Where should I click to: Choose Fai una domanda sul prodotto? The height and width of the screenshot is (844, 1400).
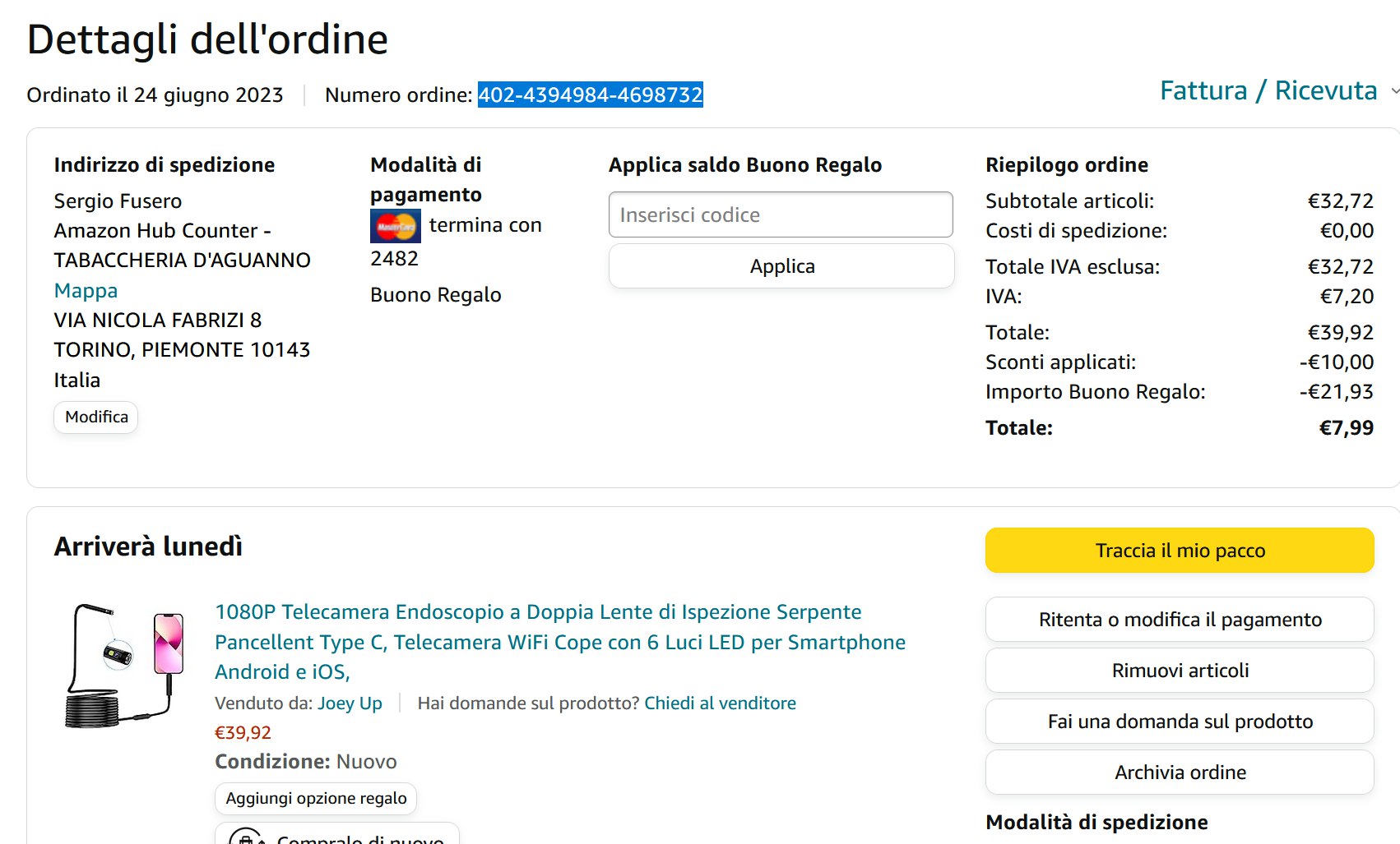click(x=1179, y=722)
